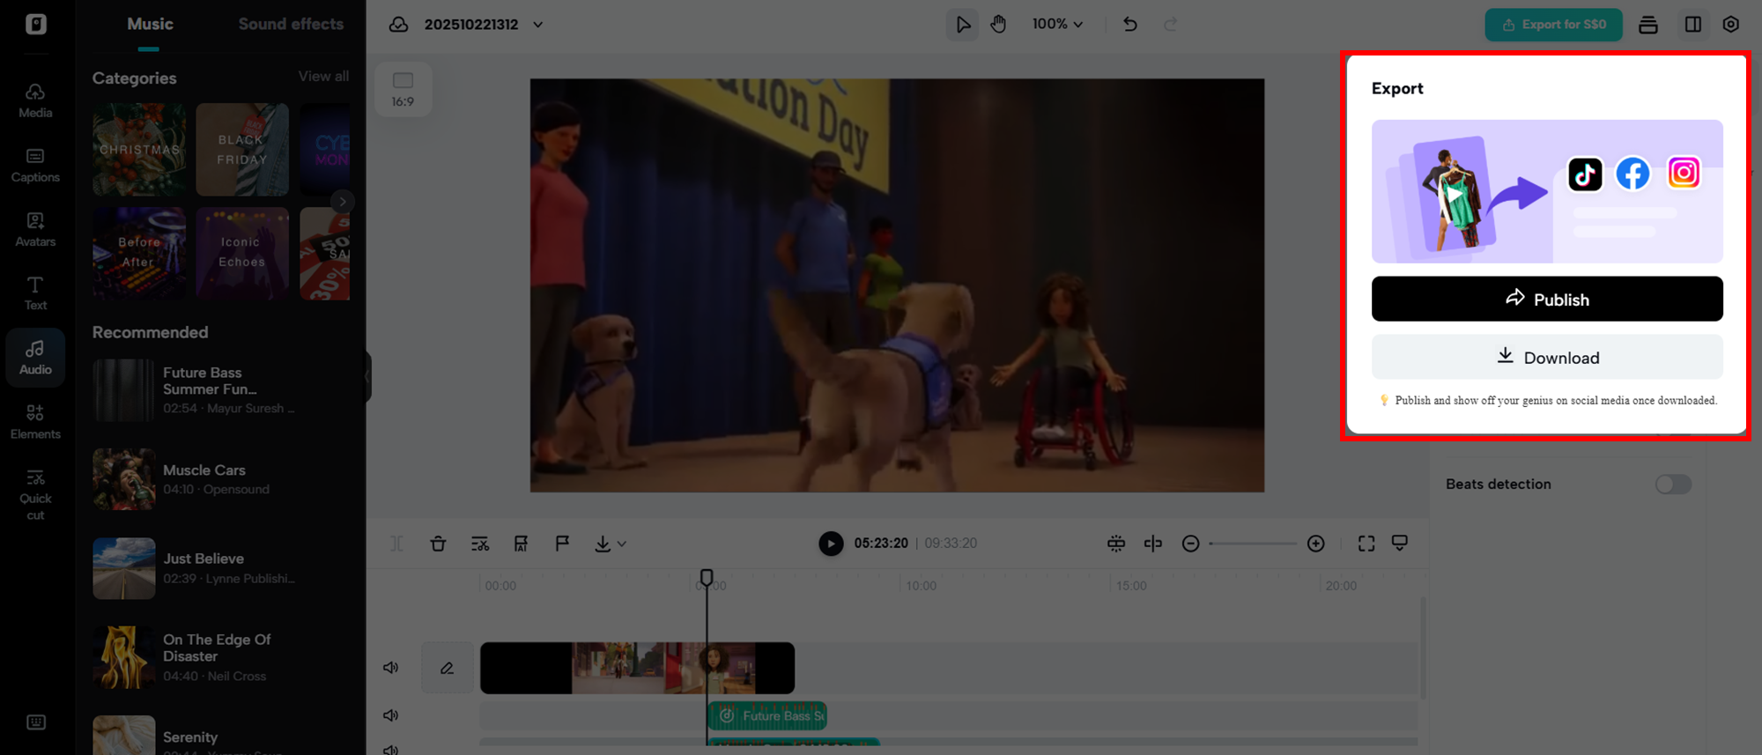Select the pointer selection tool

pos(963,25)
